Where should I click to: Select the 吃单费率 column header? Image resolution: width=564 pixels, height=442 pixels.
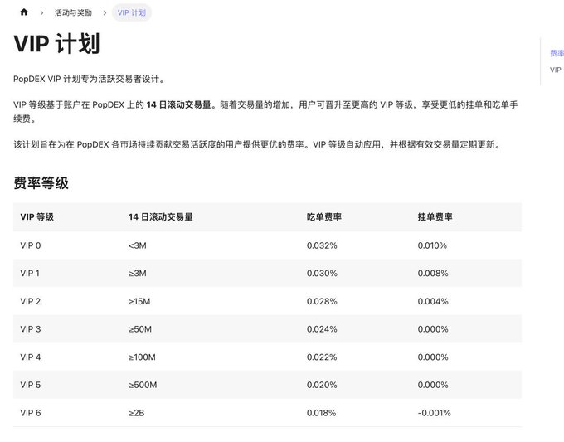pyautogui.click(x=324, y=217)
